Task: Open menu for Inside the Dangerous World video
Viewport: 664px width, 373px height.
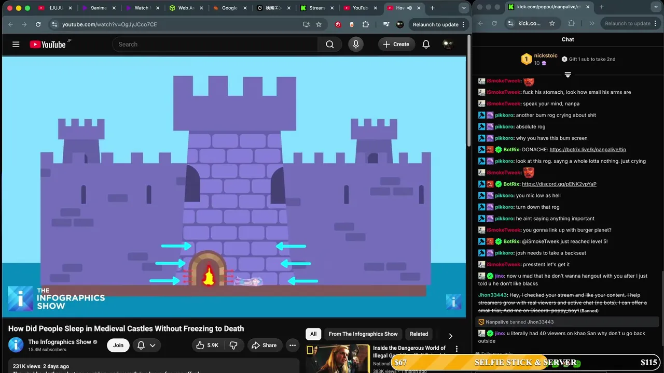Action: click(x=457, y=349)
